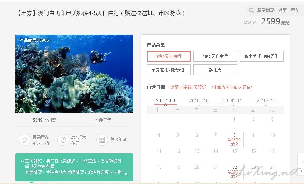Select 婴儿票 product type

coord(215,70)
